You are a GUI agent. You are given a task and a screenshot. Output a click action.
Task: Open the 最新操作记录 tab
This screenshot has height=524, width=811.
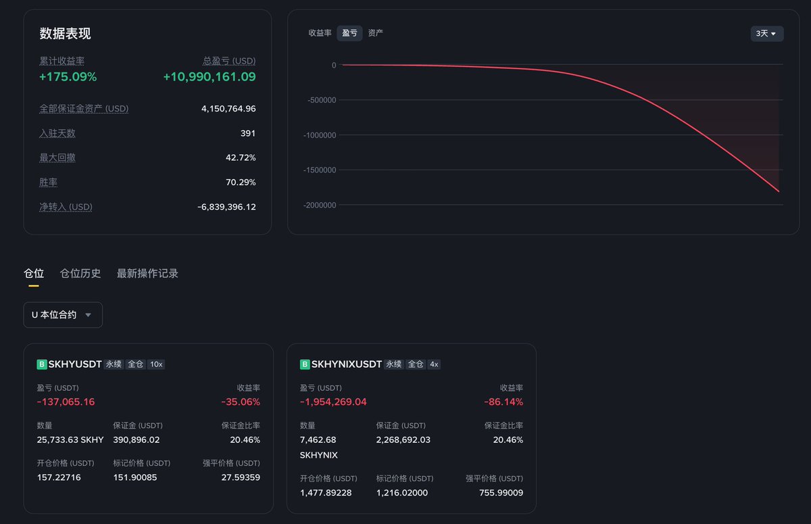coord(147,273)
